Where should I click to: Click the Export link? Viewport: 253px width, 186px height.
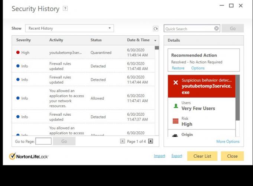(x=177, y=156)
